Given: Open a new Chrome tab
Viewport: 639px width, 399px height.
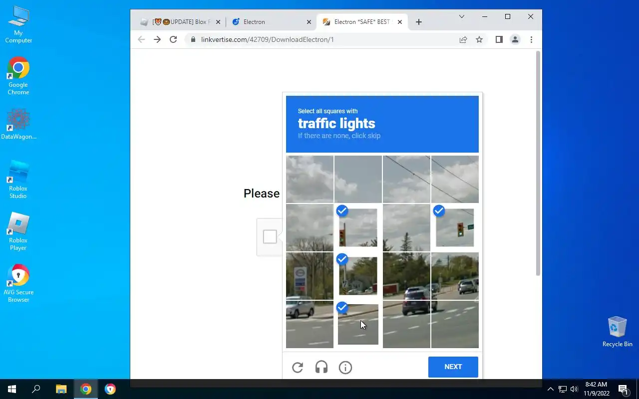Looking at the screenshot, I should (419, 22).
